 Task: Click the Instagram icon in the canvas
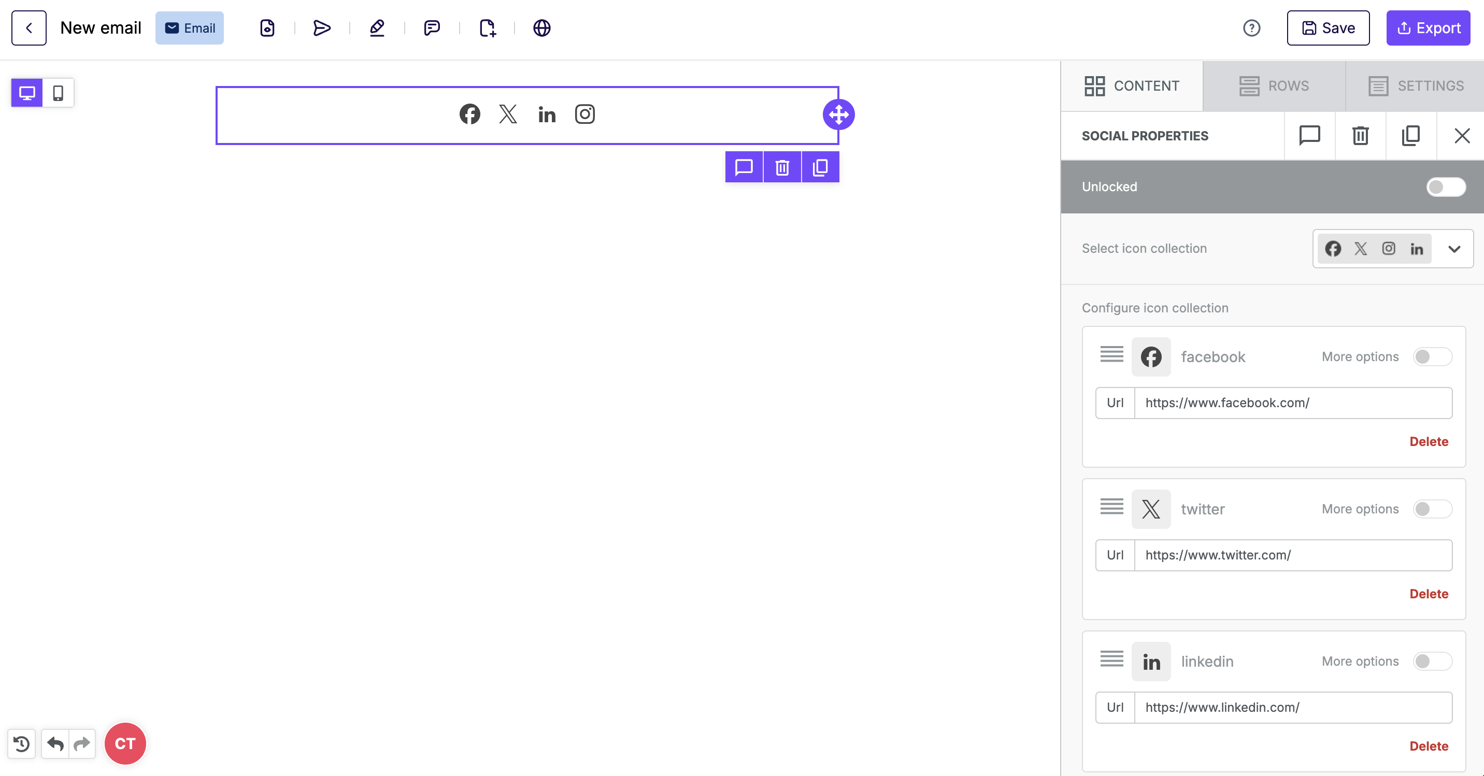point(584,114)
